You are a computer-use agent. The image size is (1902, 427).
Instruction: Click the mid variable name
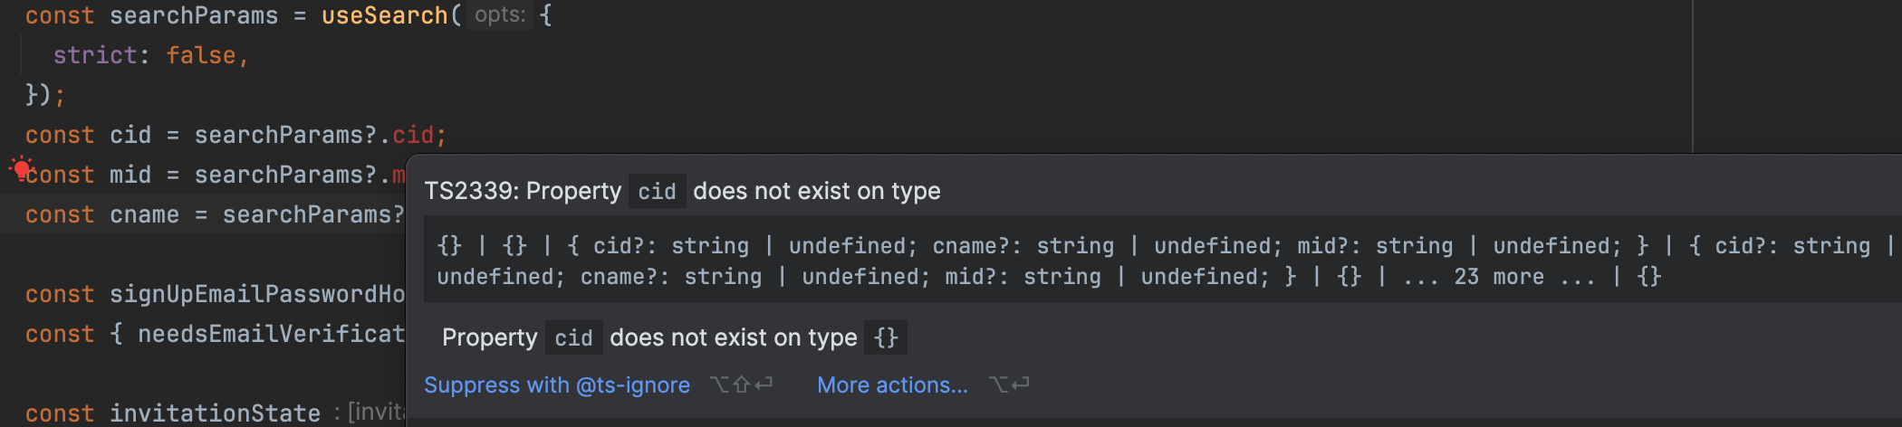(x=130, y=175)
